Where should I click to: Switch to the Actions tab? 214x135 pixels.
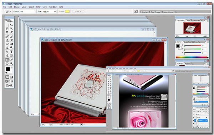[188, 64]
